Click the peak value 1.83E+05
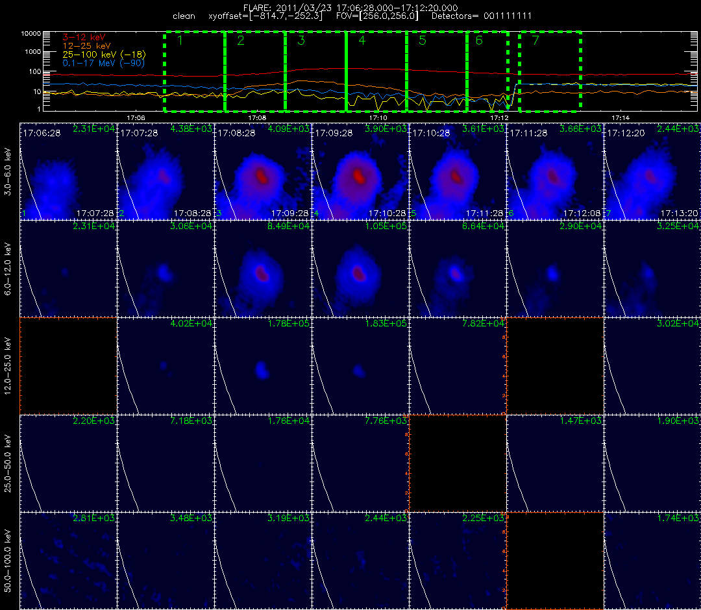Viewport: 701px width, 610px height. click(387, 324)
